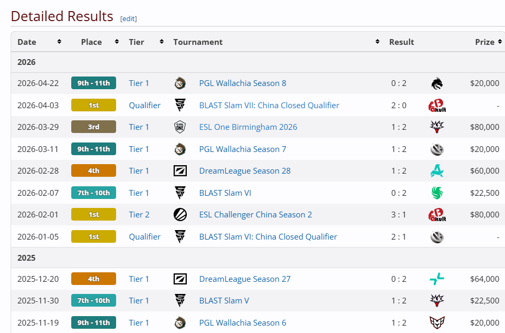Click the opponent logo in the DreamLeague Season 28 row

(x=437, y=171)
